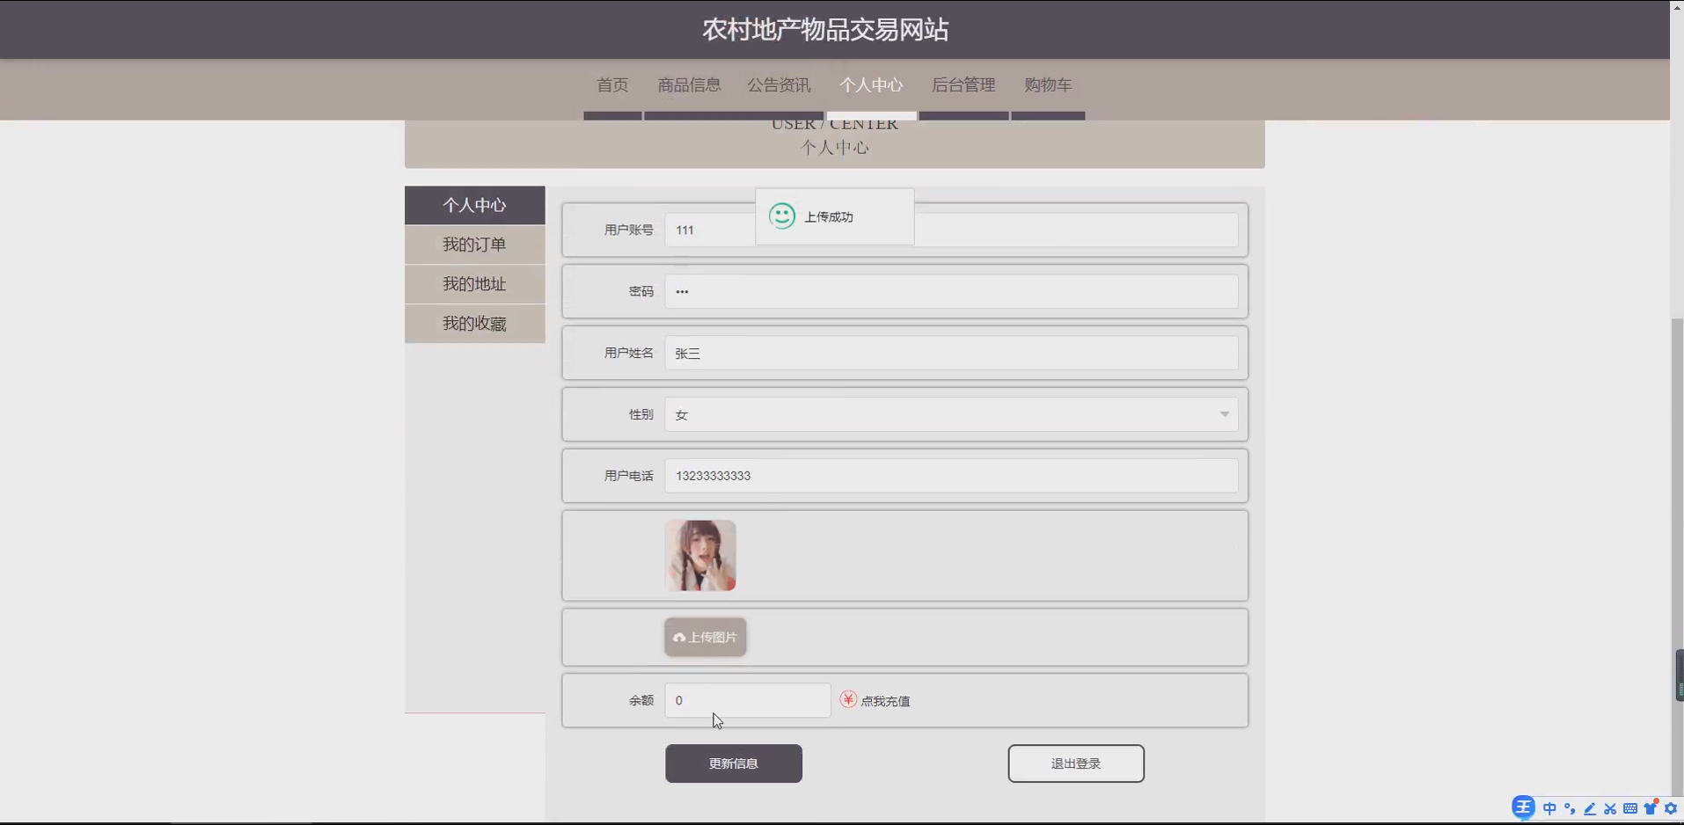Select 个人中心 in the left sidebar
This screenshot has height=825, width=1684.
coord(475,205)
